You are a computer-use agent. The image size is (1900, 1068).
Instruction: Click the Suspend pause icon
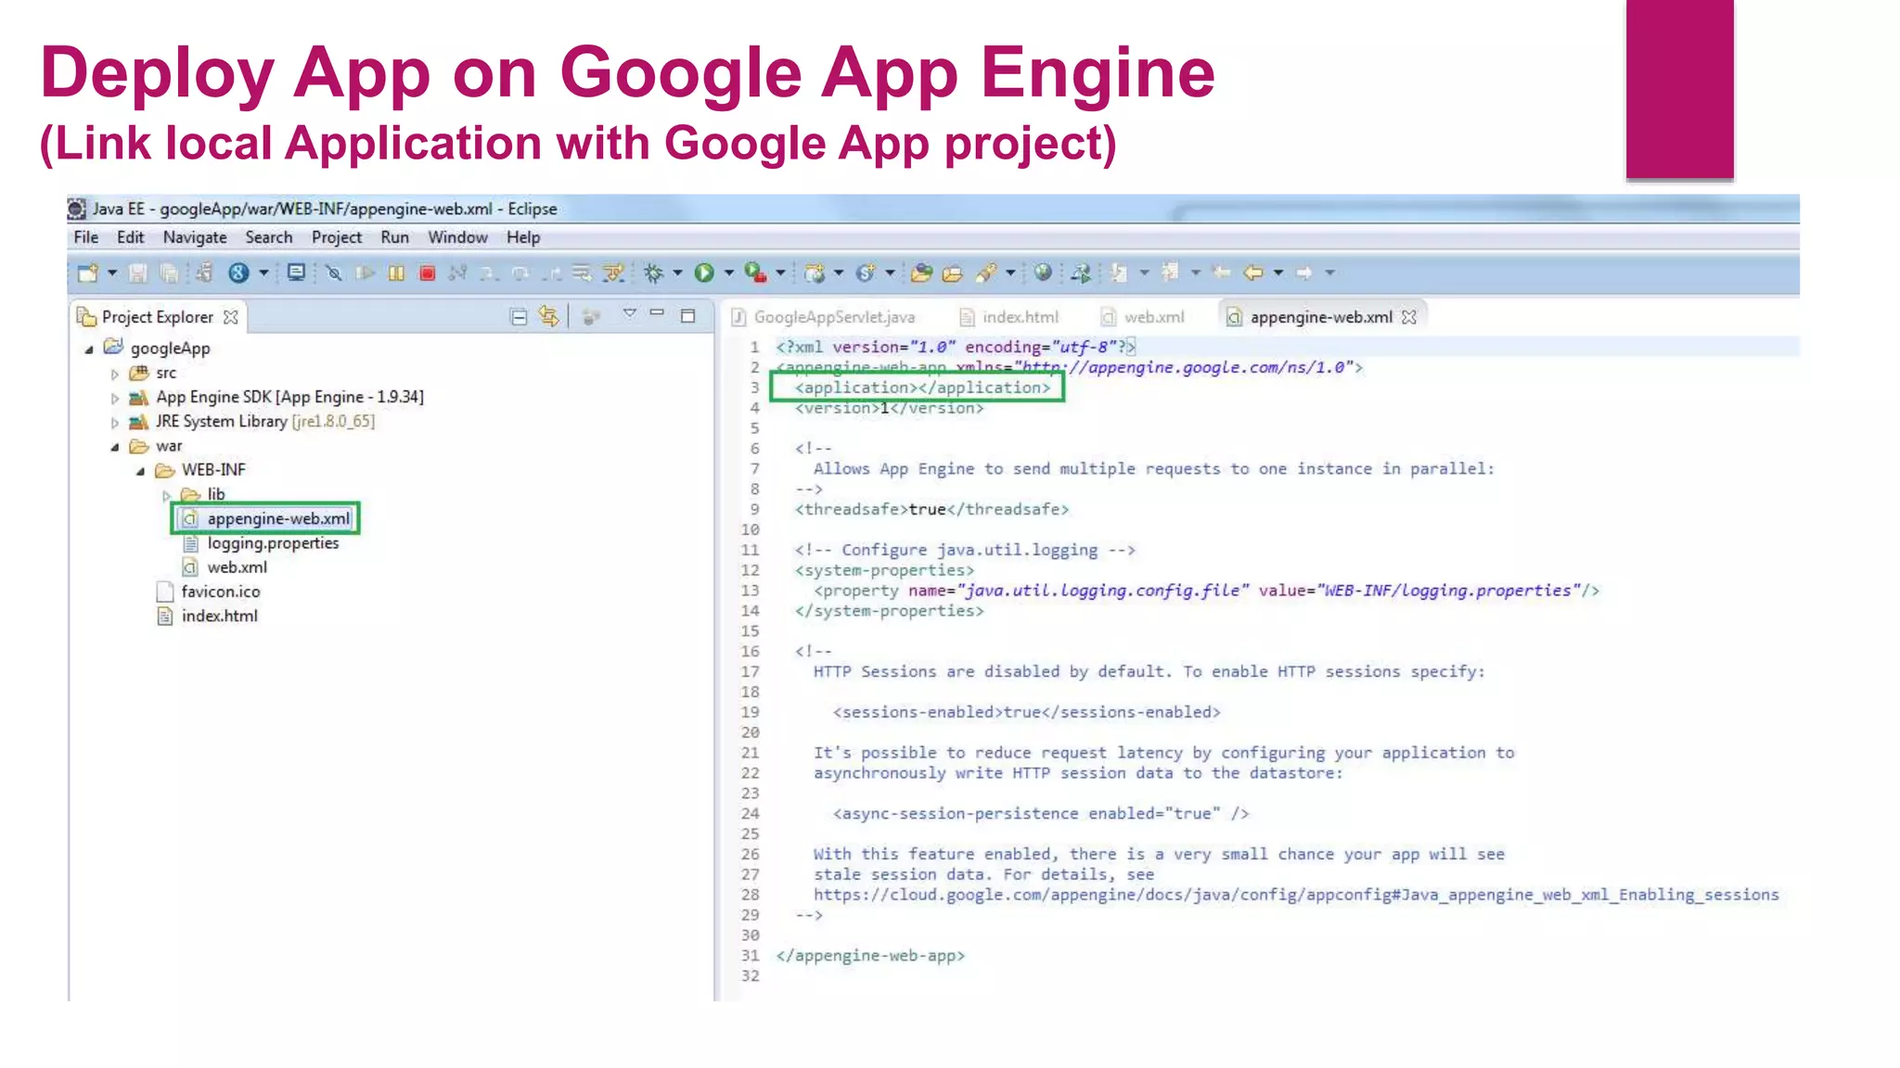point(396,273)
